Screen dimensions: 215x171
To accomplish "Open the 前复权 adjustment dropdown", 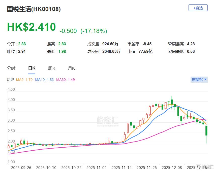I will [199, 79].
